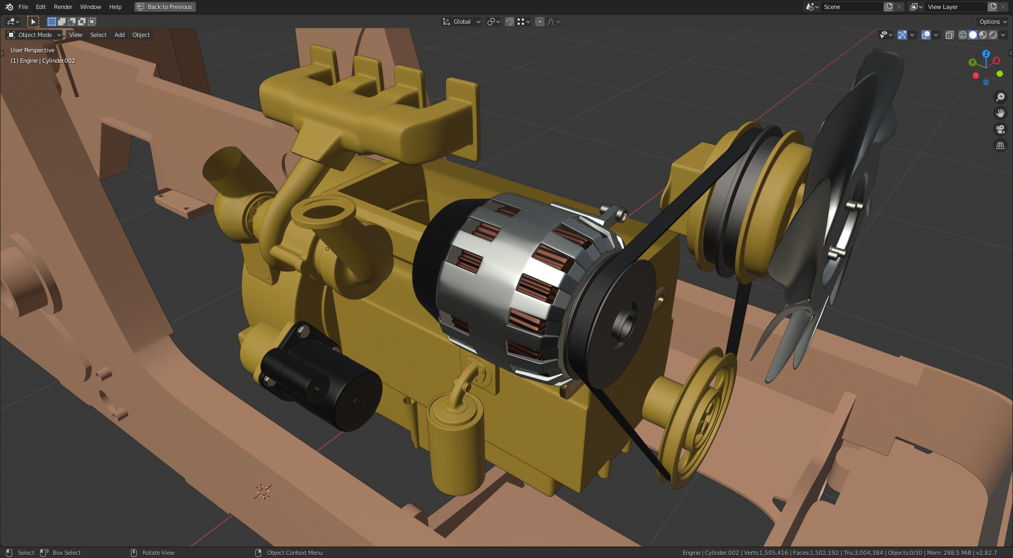Screen dimensions: 1013x558
Task: Click the negative X red dot on gizmo
Action: [976, 75]
